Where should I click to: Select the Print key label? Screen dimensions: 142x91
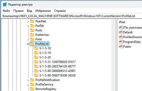(x=39, y=39)
